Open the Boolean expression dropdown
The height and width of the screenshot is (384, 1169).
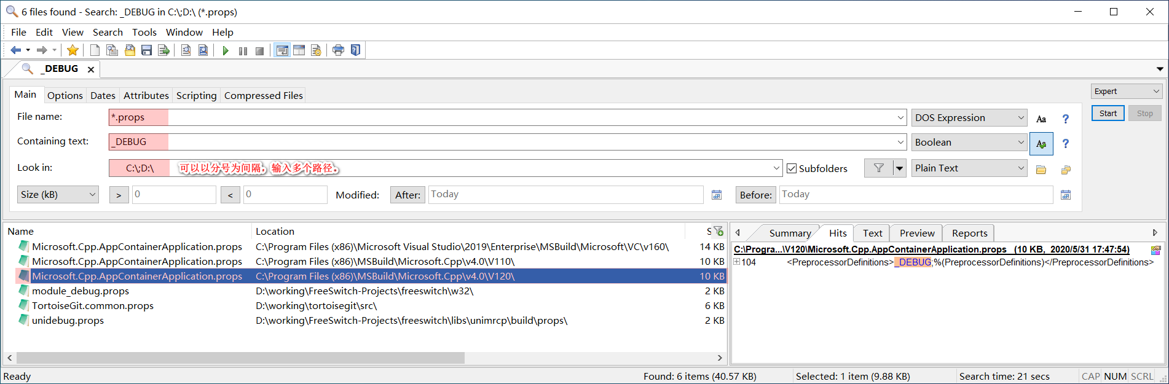(969, 142)
